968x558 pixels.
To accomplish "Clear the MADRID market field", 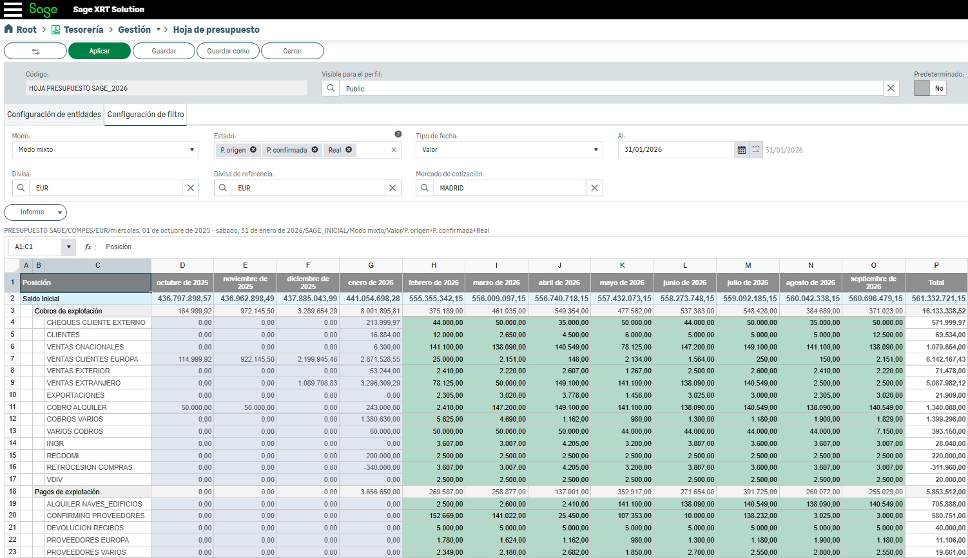I will coord(594,188).
